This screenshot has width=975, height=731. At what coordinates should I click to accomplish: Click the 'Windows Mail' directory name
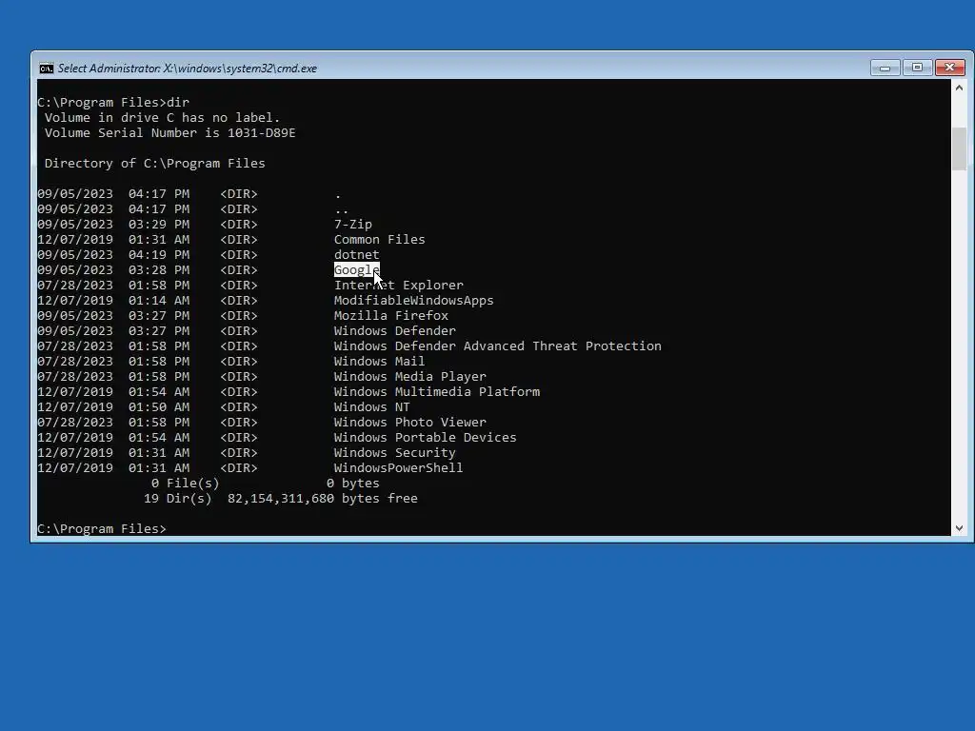pos(379,361)
